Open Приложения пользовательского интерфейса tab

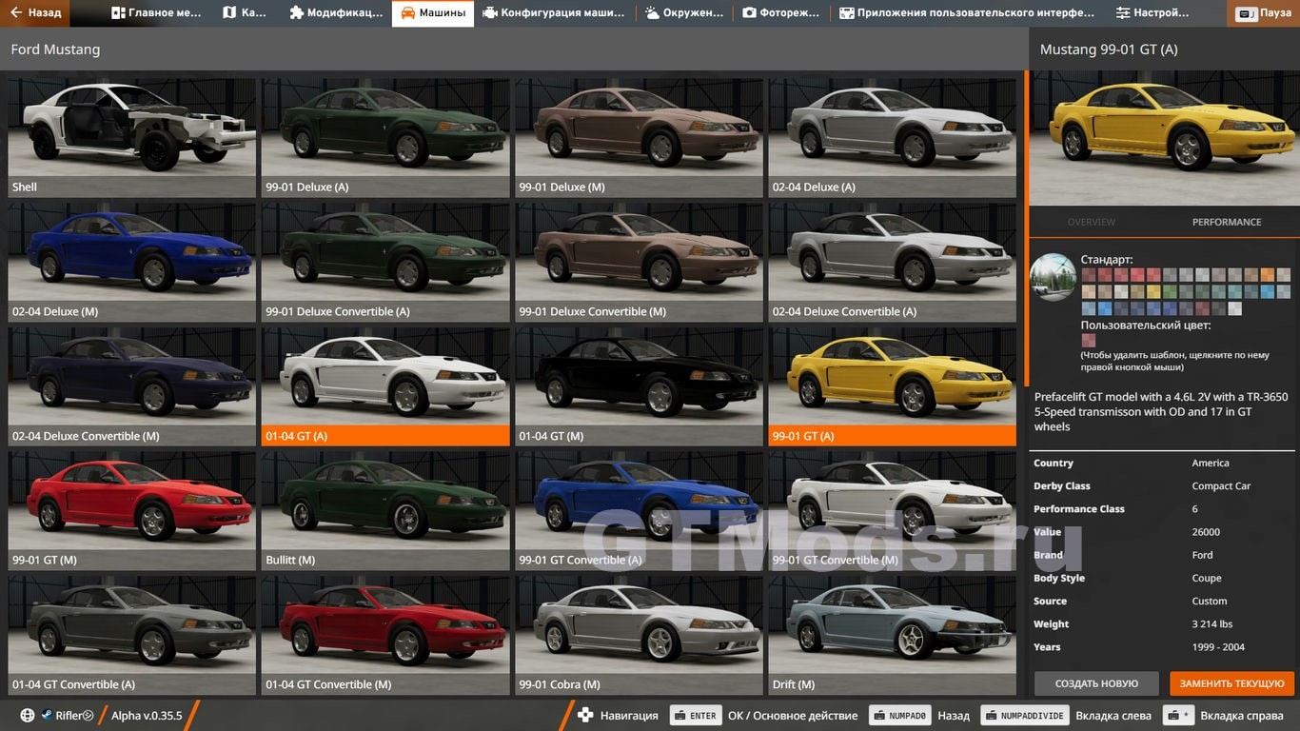(x=967, y=13)
